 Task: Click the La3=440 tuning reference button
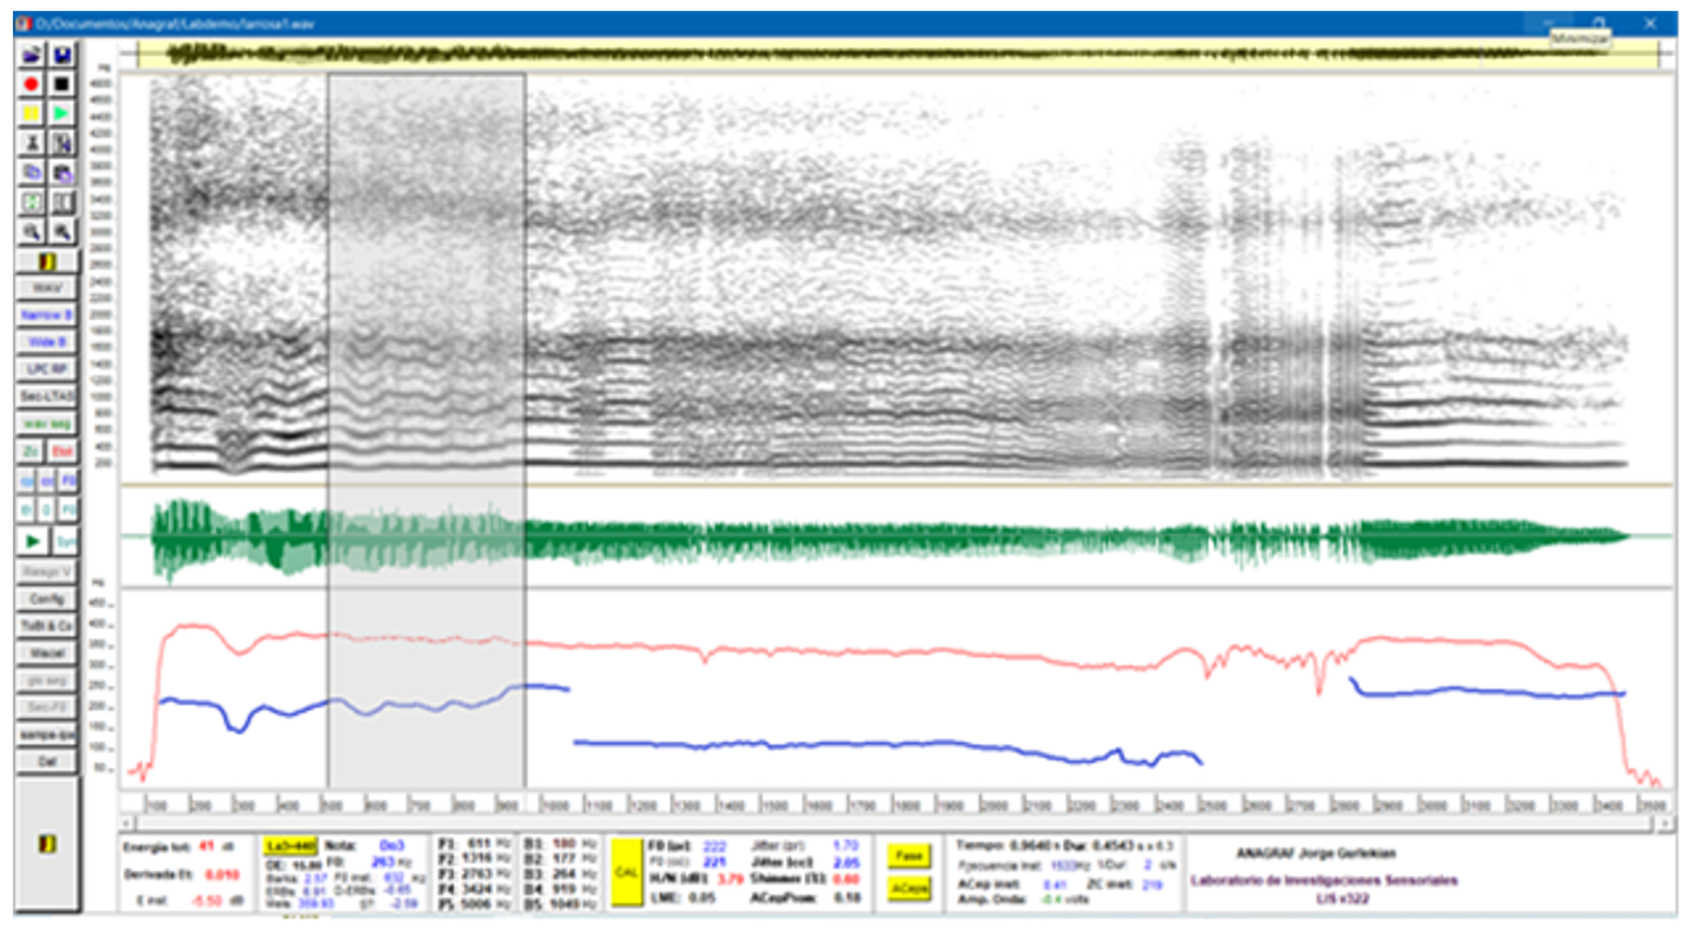(290, 847)
